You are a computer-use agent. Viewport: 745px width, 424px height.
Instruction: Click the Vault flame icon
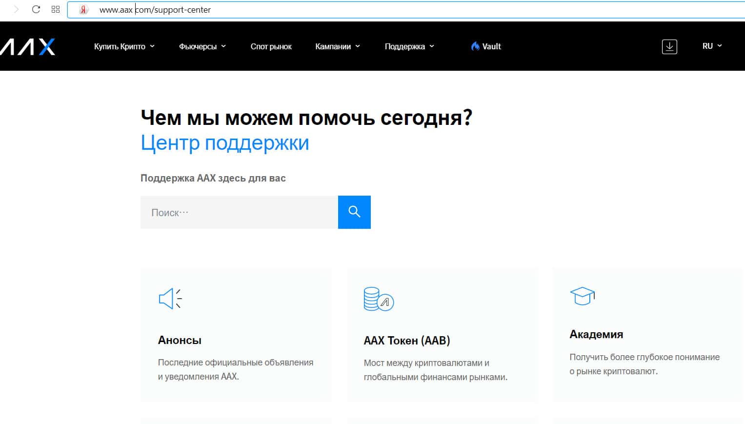pos(475,46)
